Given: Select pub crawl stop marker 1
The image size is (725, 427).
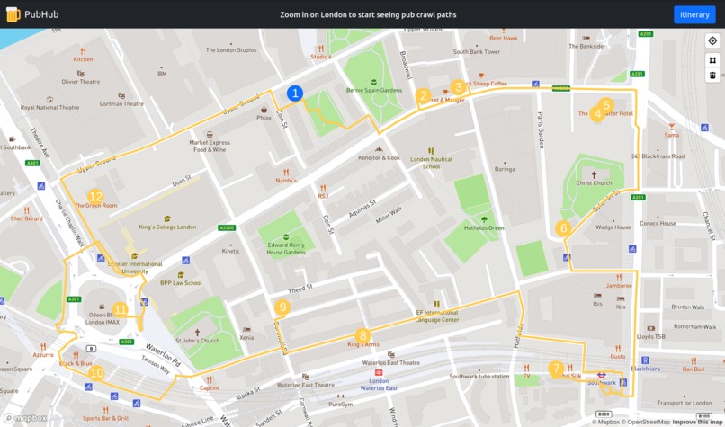Looking at the screenshot, I should [295, 93].
